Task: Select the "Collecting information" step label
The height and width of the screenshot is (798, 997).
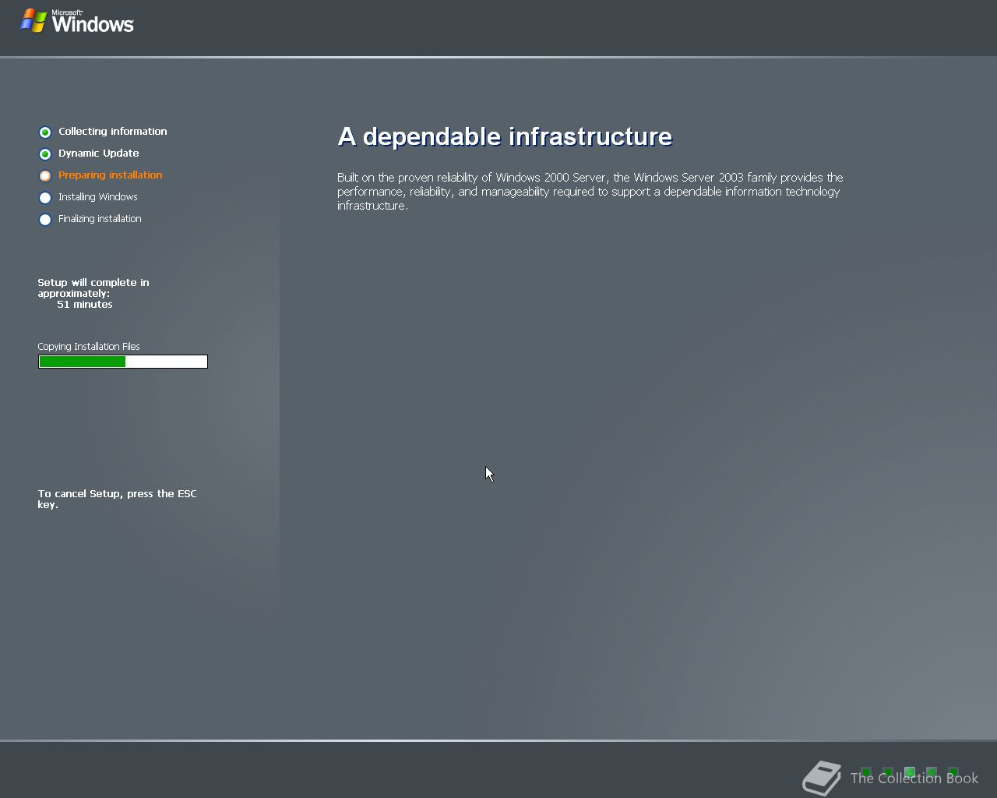Action: click(113, 132)
